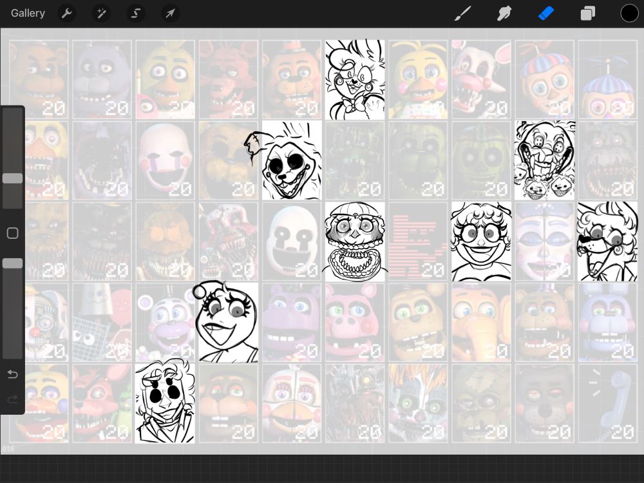The height and width of the screenshot is (483, 644).
Task: Adjust the brush size slider handle
Action: (13, 178)
